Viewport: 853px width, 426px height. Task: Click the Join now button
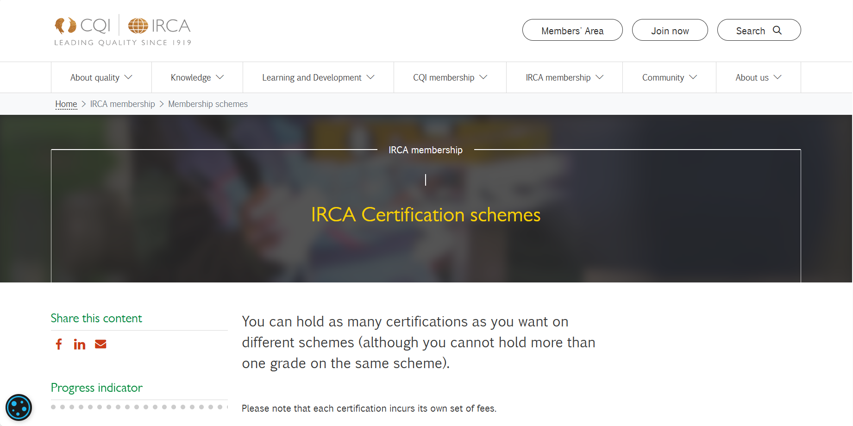tap(670, 30)
